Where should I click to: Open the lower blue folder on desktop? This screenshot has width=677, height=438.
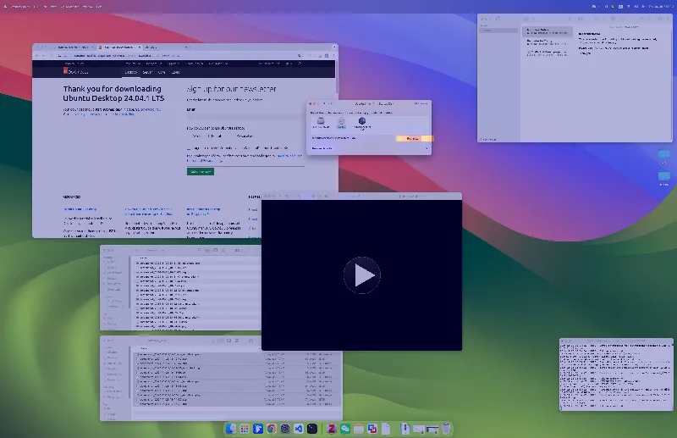664,176
